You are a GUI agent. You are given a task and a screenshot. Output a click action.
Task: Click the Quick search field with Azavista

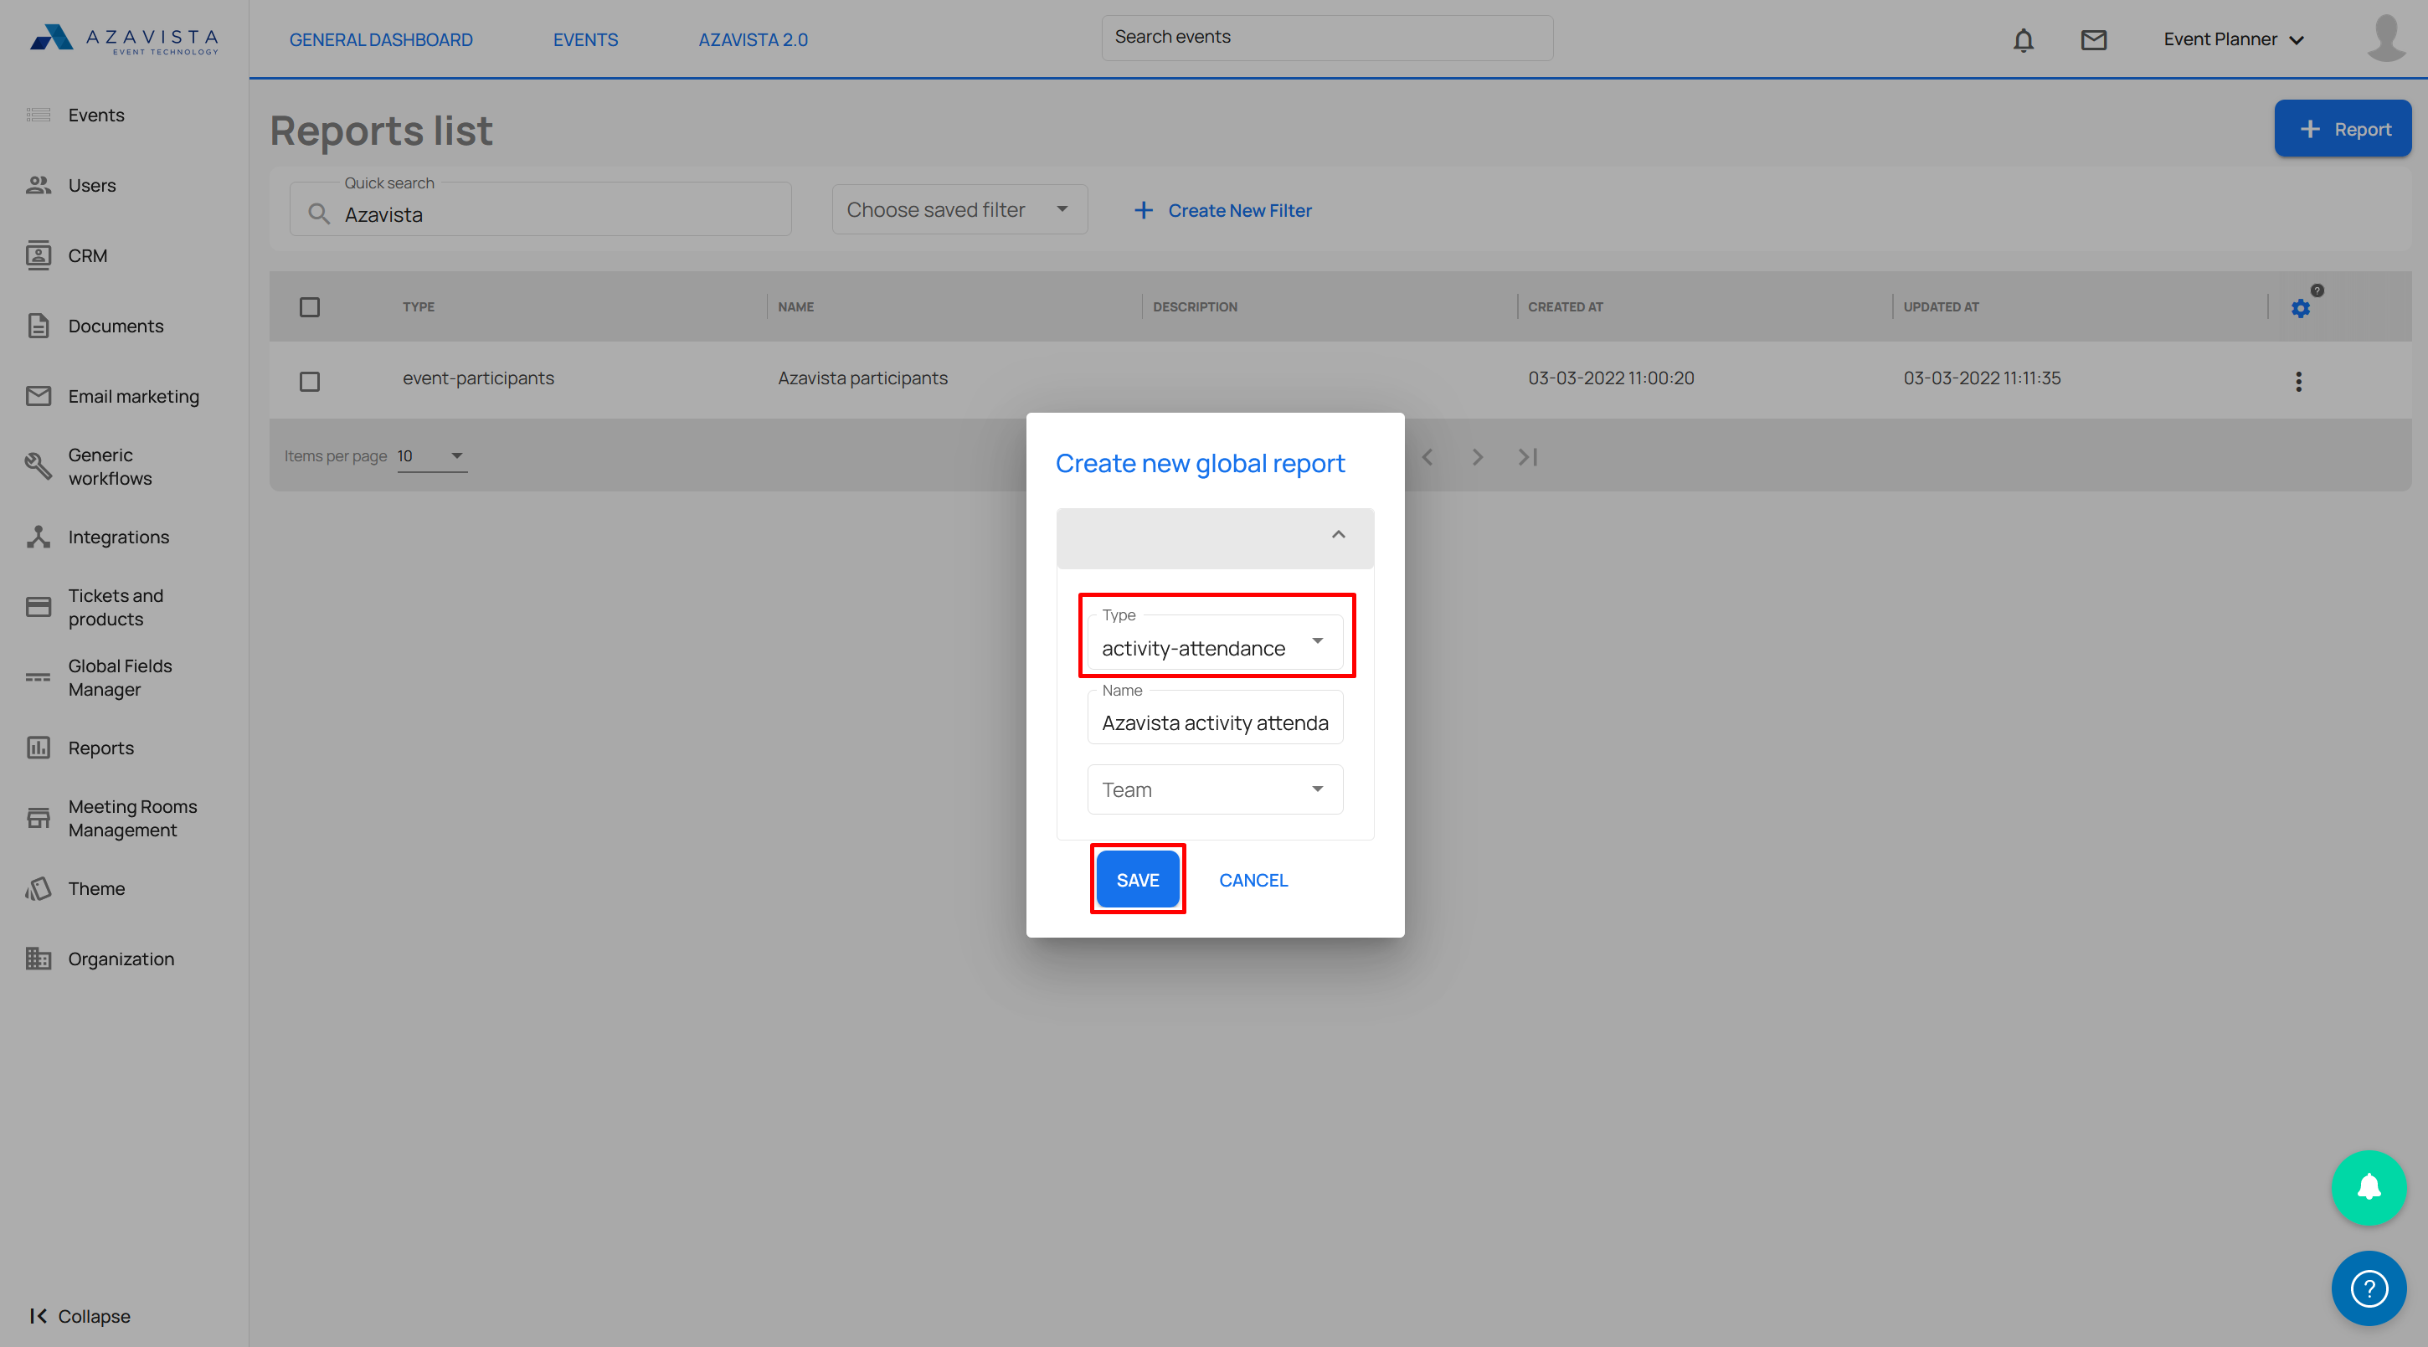[540, 209]
